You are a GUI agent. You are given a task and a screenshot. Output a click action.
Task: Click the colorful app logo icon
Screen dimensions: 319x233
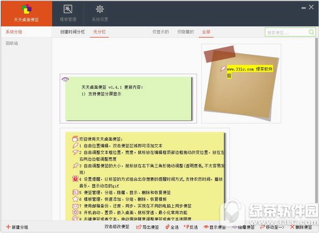point(26,9)
